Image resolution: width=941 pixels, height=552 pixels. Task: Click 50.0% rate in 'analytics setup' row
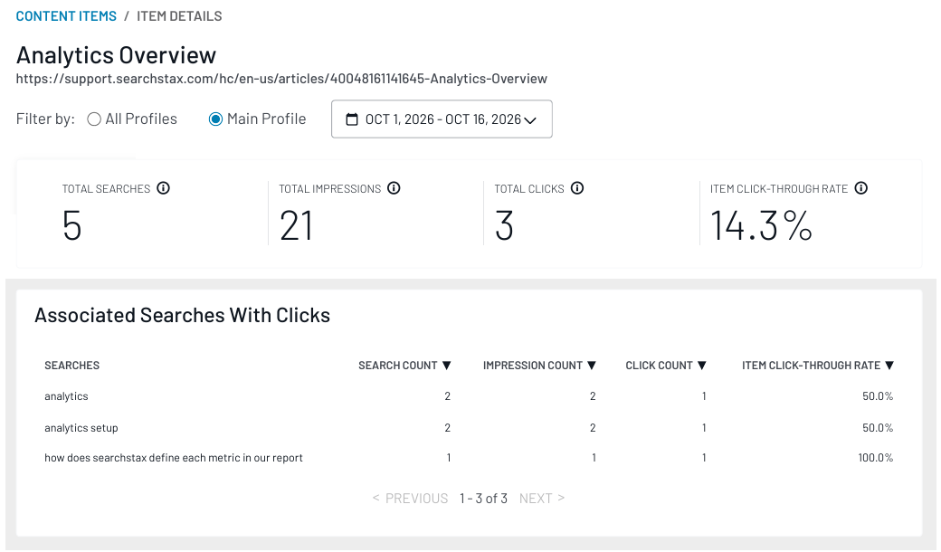tap(878, 428)
